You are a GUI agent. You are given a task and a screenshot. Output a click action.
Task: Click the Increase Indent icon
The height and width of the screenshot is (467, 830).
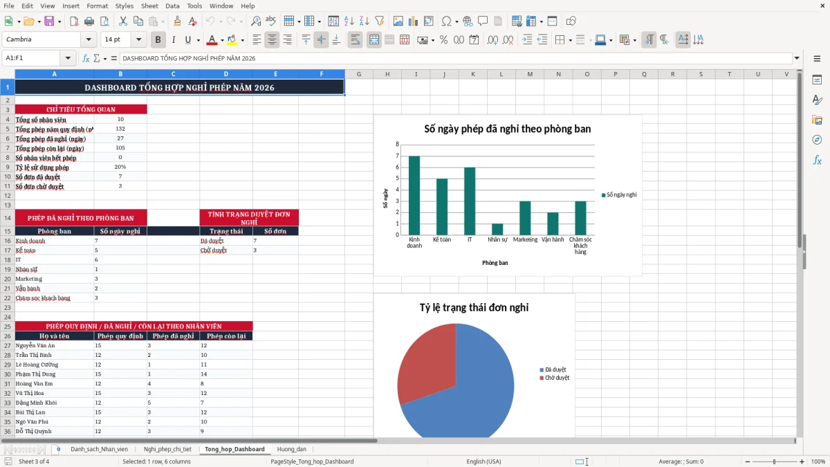coord(527,40)
